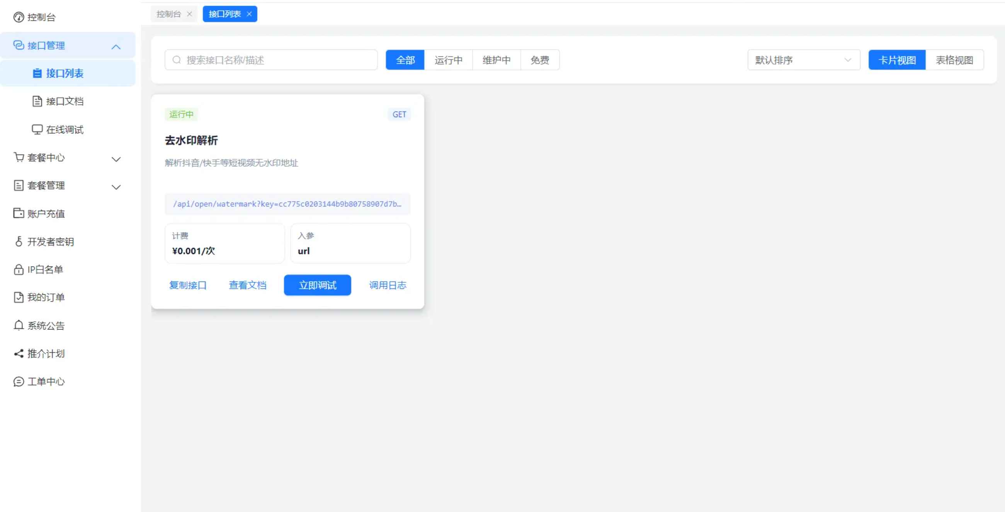The height and width of the screenshot is (512, 1005).
Task: Open 工单中心 chat icon item
Action: (18, 382)
